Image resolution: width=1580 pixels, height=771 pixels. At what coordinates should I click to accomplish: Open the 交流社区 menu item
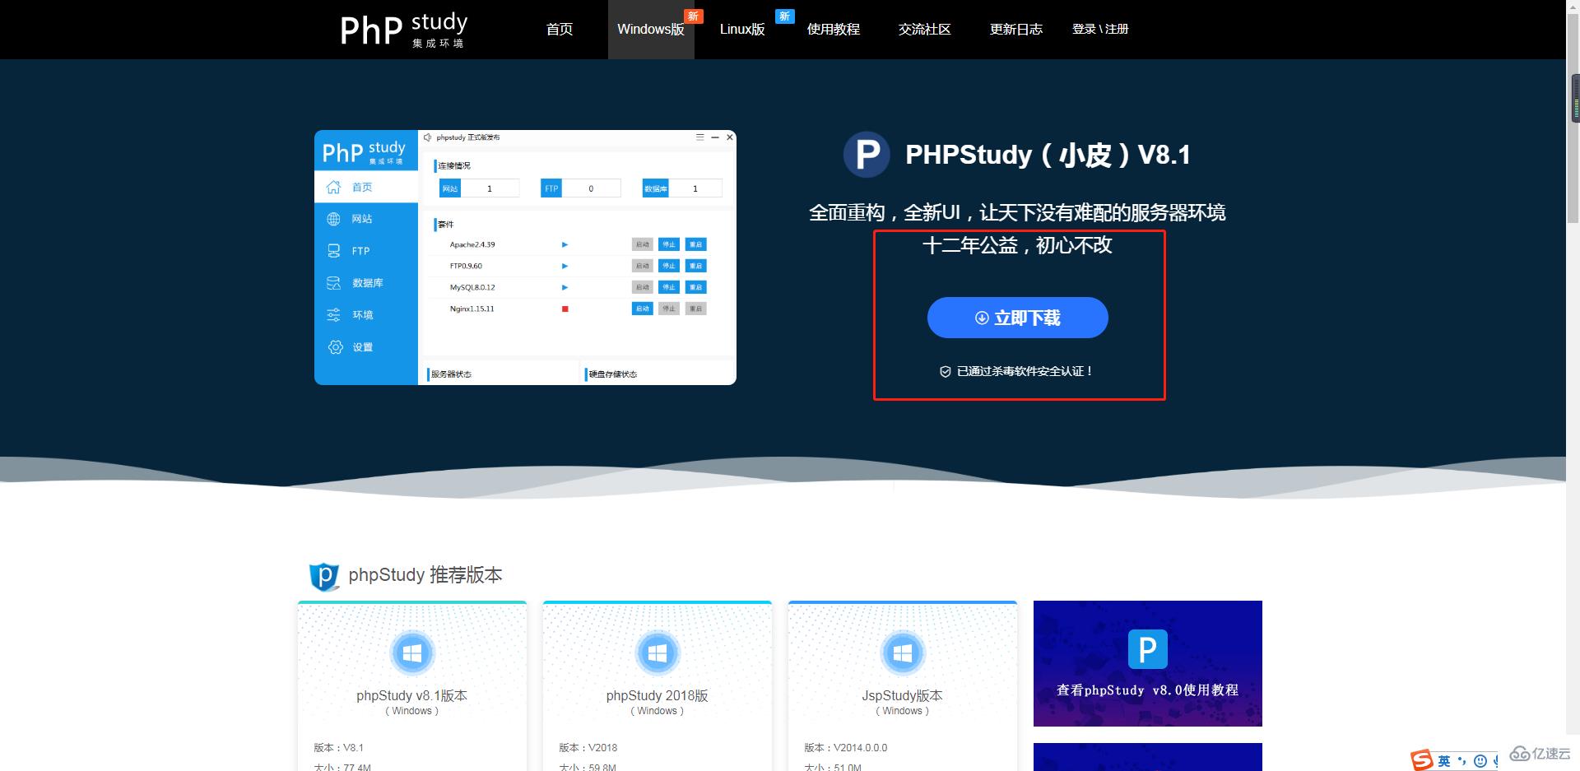point(925,29)
